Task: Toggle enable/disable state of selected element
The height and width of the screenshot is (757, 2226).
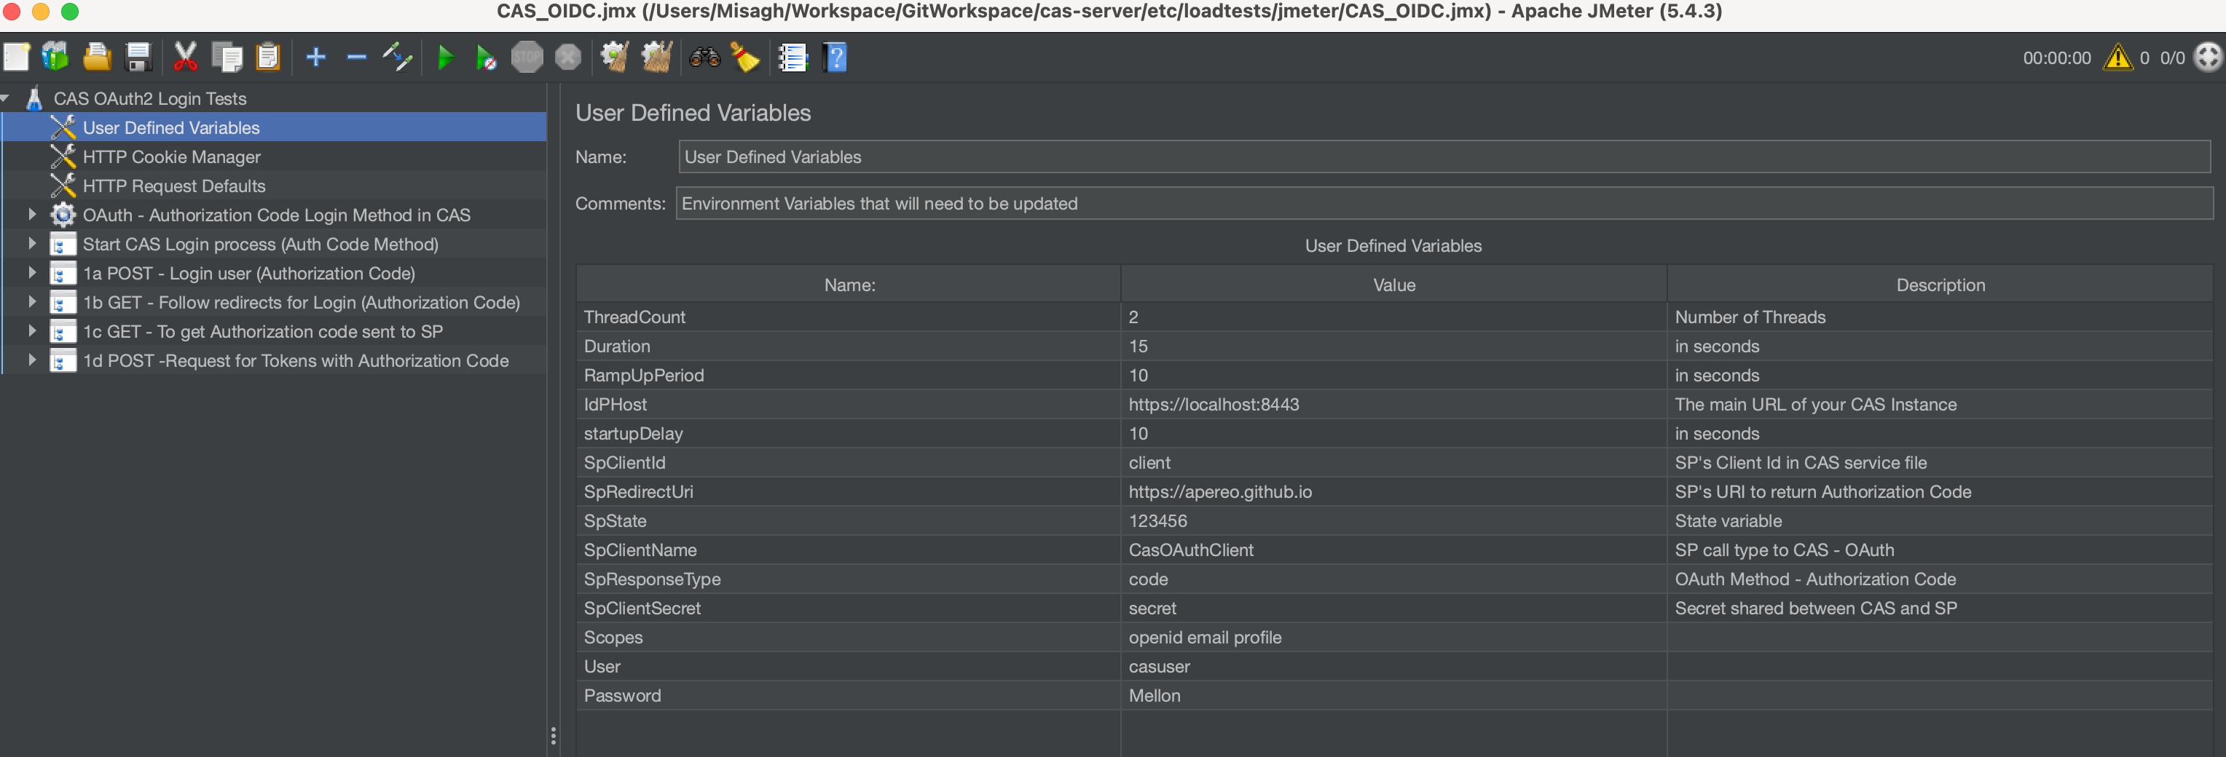Action: pyautogui.click(x=397, y=57)
